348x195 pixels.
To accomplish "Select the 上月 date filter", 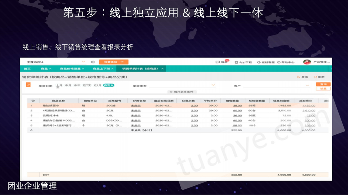I will 59,85.
